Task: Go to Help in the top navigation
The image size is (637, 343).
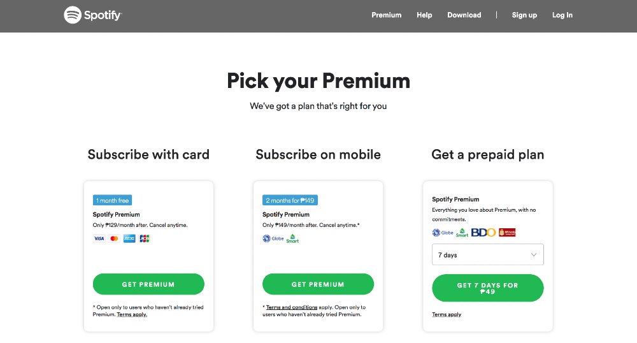Action: [424, 15]
